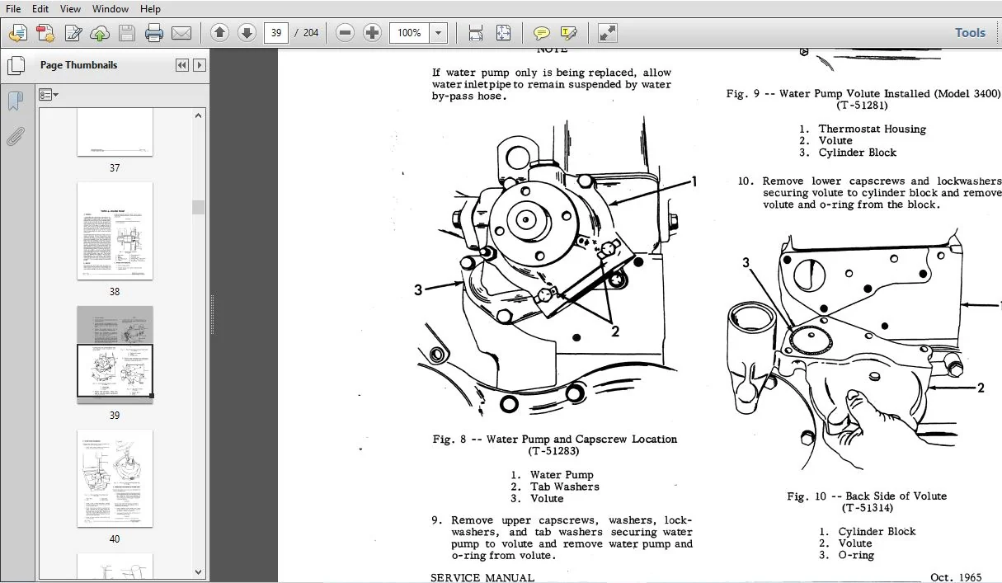Click the 'Page Thumbnails' panel title
This screenshot has width=1002, height=583.
pyautogui.click(x=79, y=65)
